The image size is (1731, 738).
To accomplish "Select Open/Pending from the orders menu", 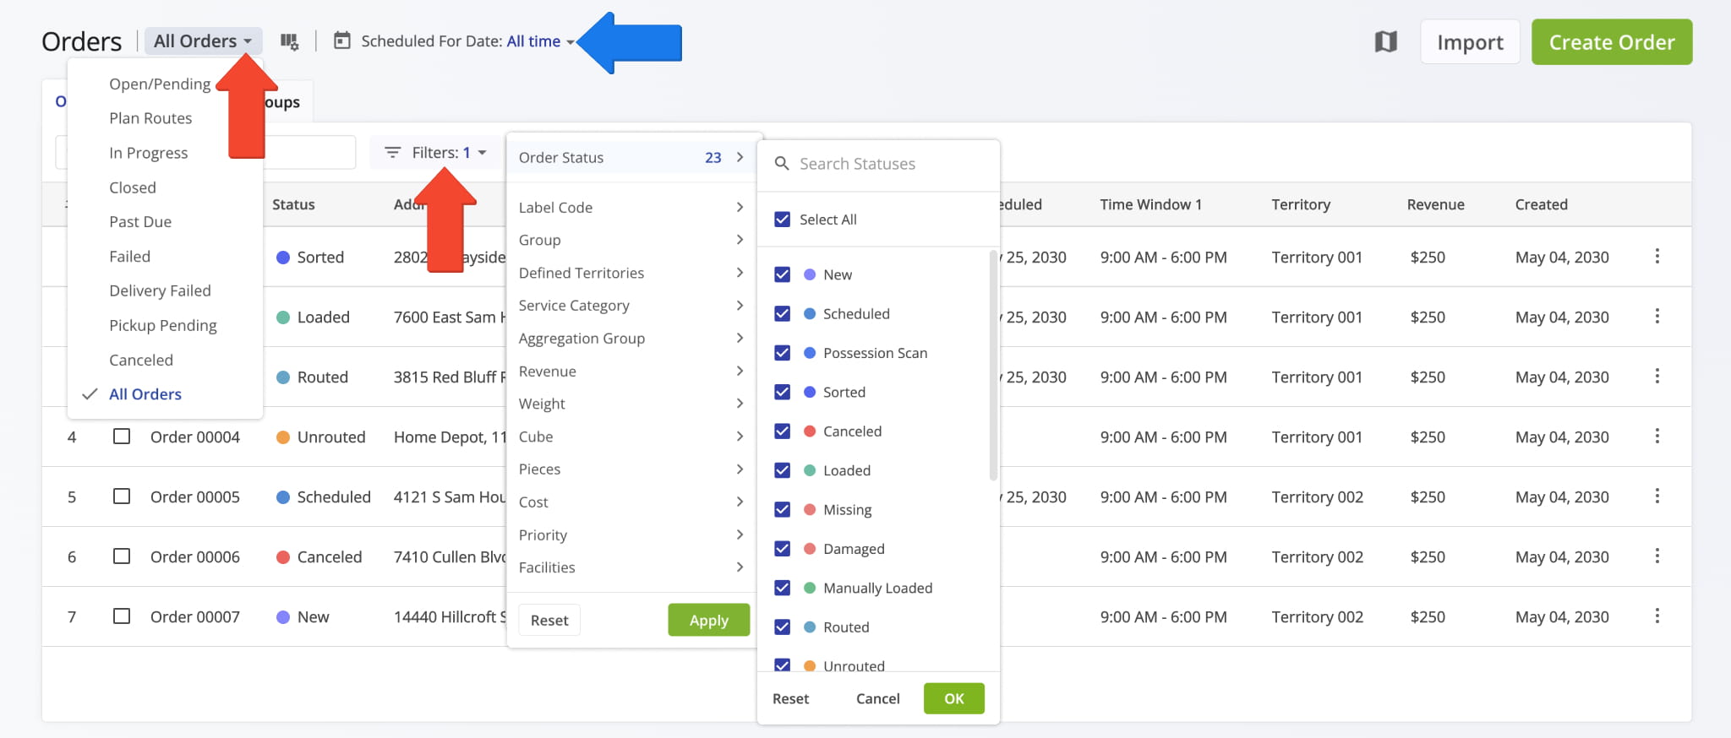I will coord(160,84).
